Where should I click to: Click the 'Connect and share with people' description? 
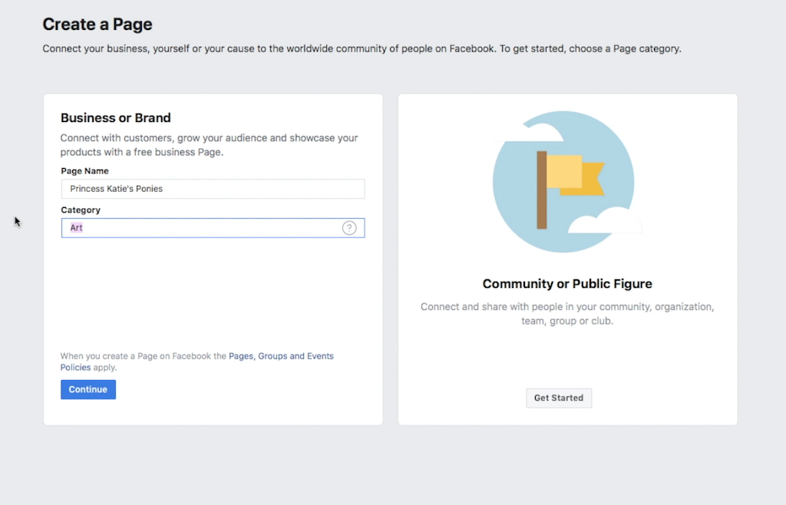567,314
